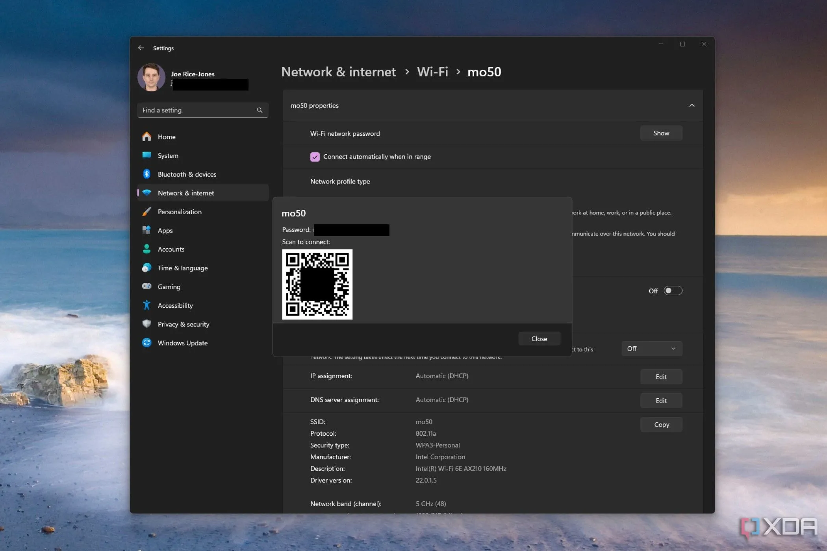Close the mo50 QR code dialog
This screenshot has height=551, width=827.
pyautogui.click(x=539, y=338)
